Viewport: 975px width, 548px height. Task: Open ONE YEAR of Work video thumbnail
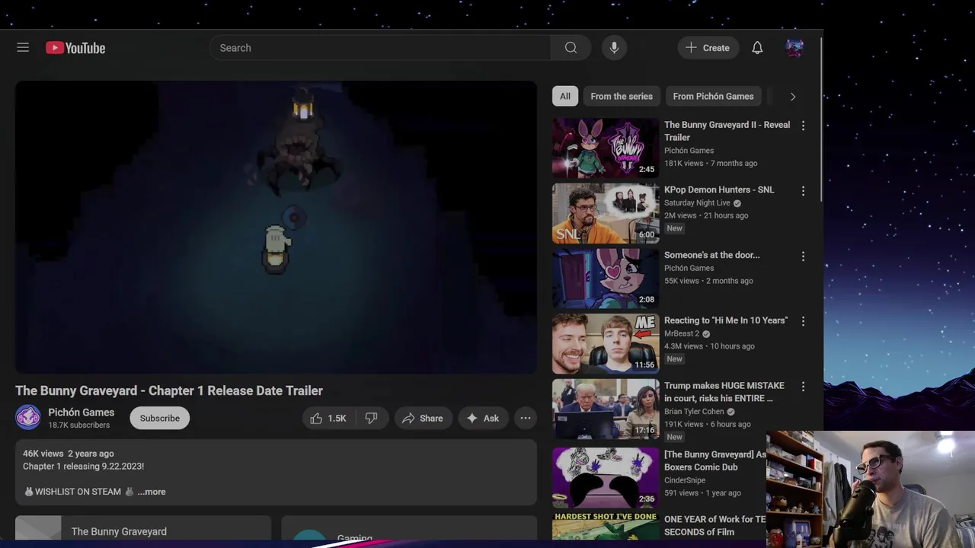coord(606,527)
